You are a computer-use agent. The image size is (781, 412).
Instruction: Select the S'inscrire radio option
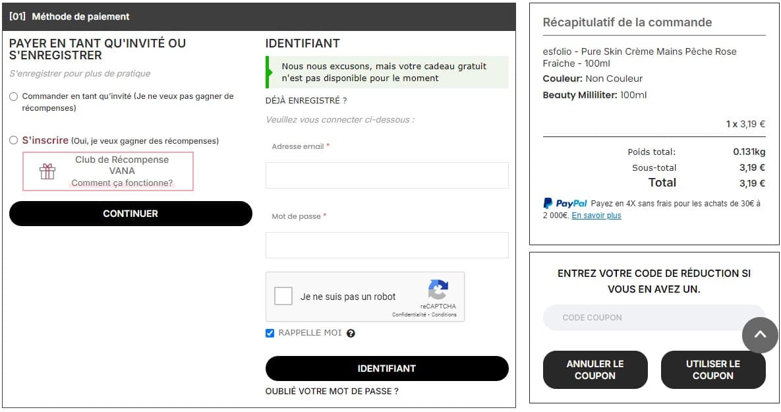point(14,140)
